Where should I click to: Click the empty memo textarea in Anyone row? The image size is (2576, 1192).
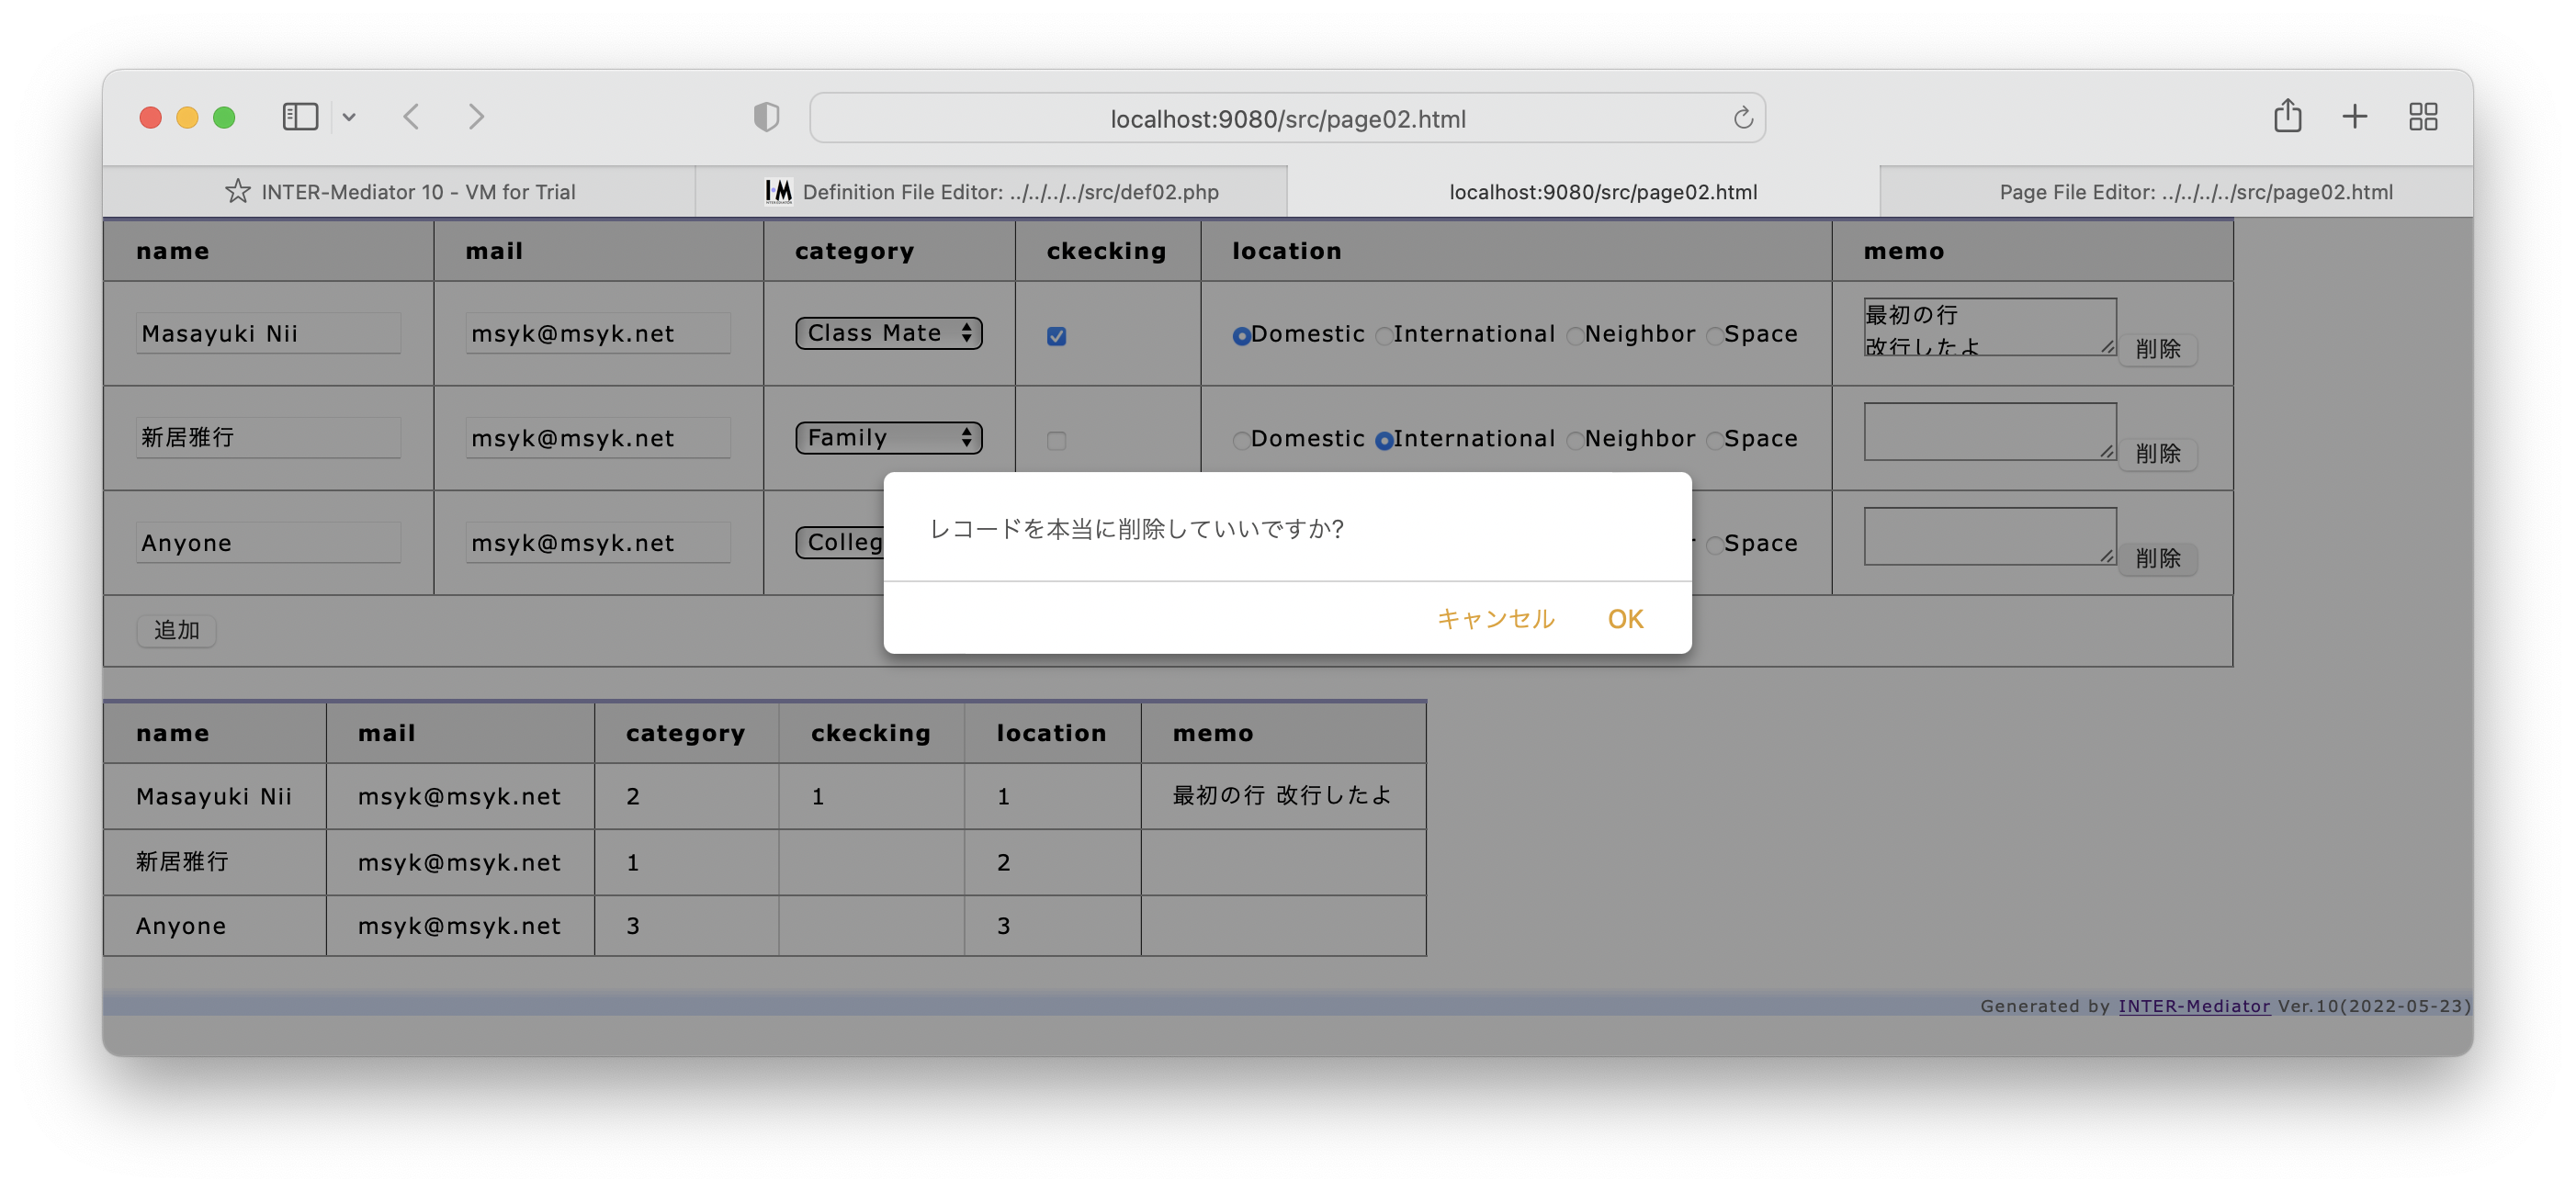point(1989,536)
